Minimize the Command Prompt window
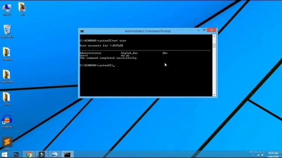Viewport: 282px width, 158px height. (x=199, y=30)
